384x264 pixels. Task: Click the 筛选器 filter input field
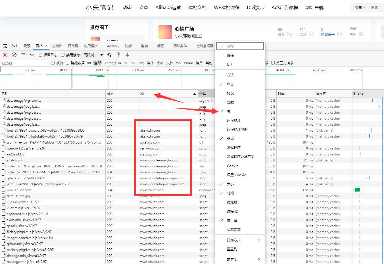click(x=24, y=63)
